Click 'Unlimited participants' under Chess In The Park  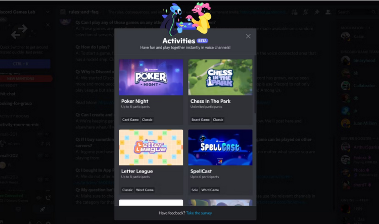[x=206, y=106]
